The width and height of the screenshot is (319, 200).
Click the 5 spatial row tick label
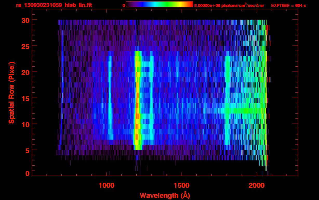click(27, 150)
